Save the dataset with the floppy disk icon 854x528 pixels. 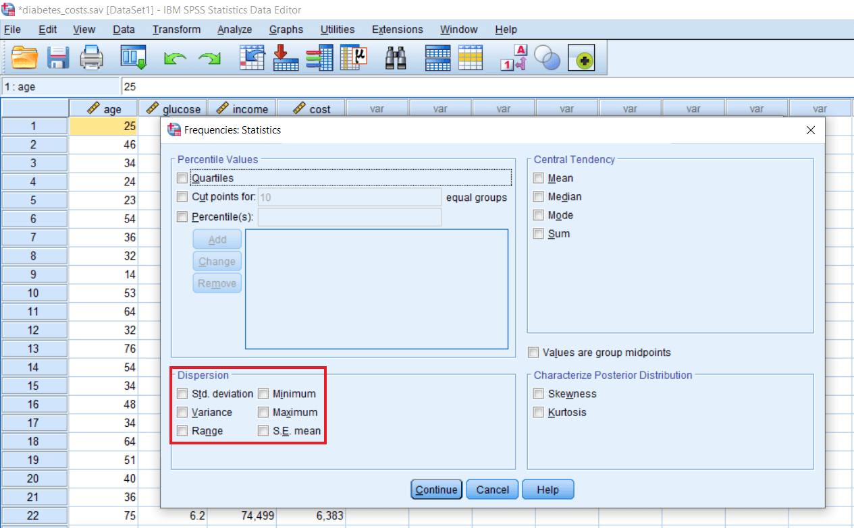point(58,59)
